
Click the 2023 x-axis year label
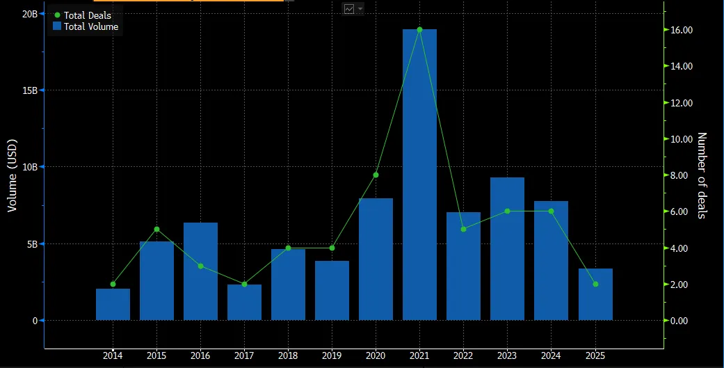tap(507, 355)
